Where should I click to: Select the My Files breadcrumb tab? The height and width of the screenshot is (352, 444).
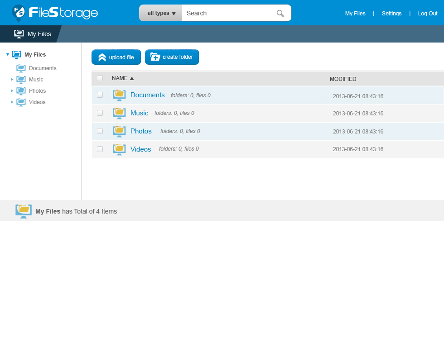pos(31,34)
